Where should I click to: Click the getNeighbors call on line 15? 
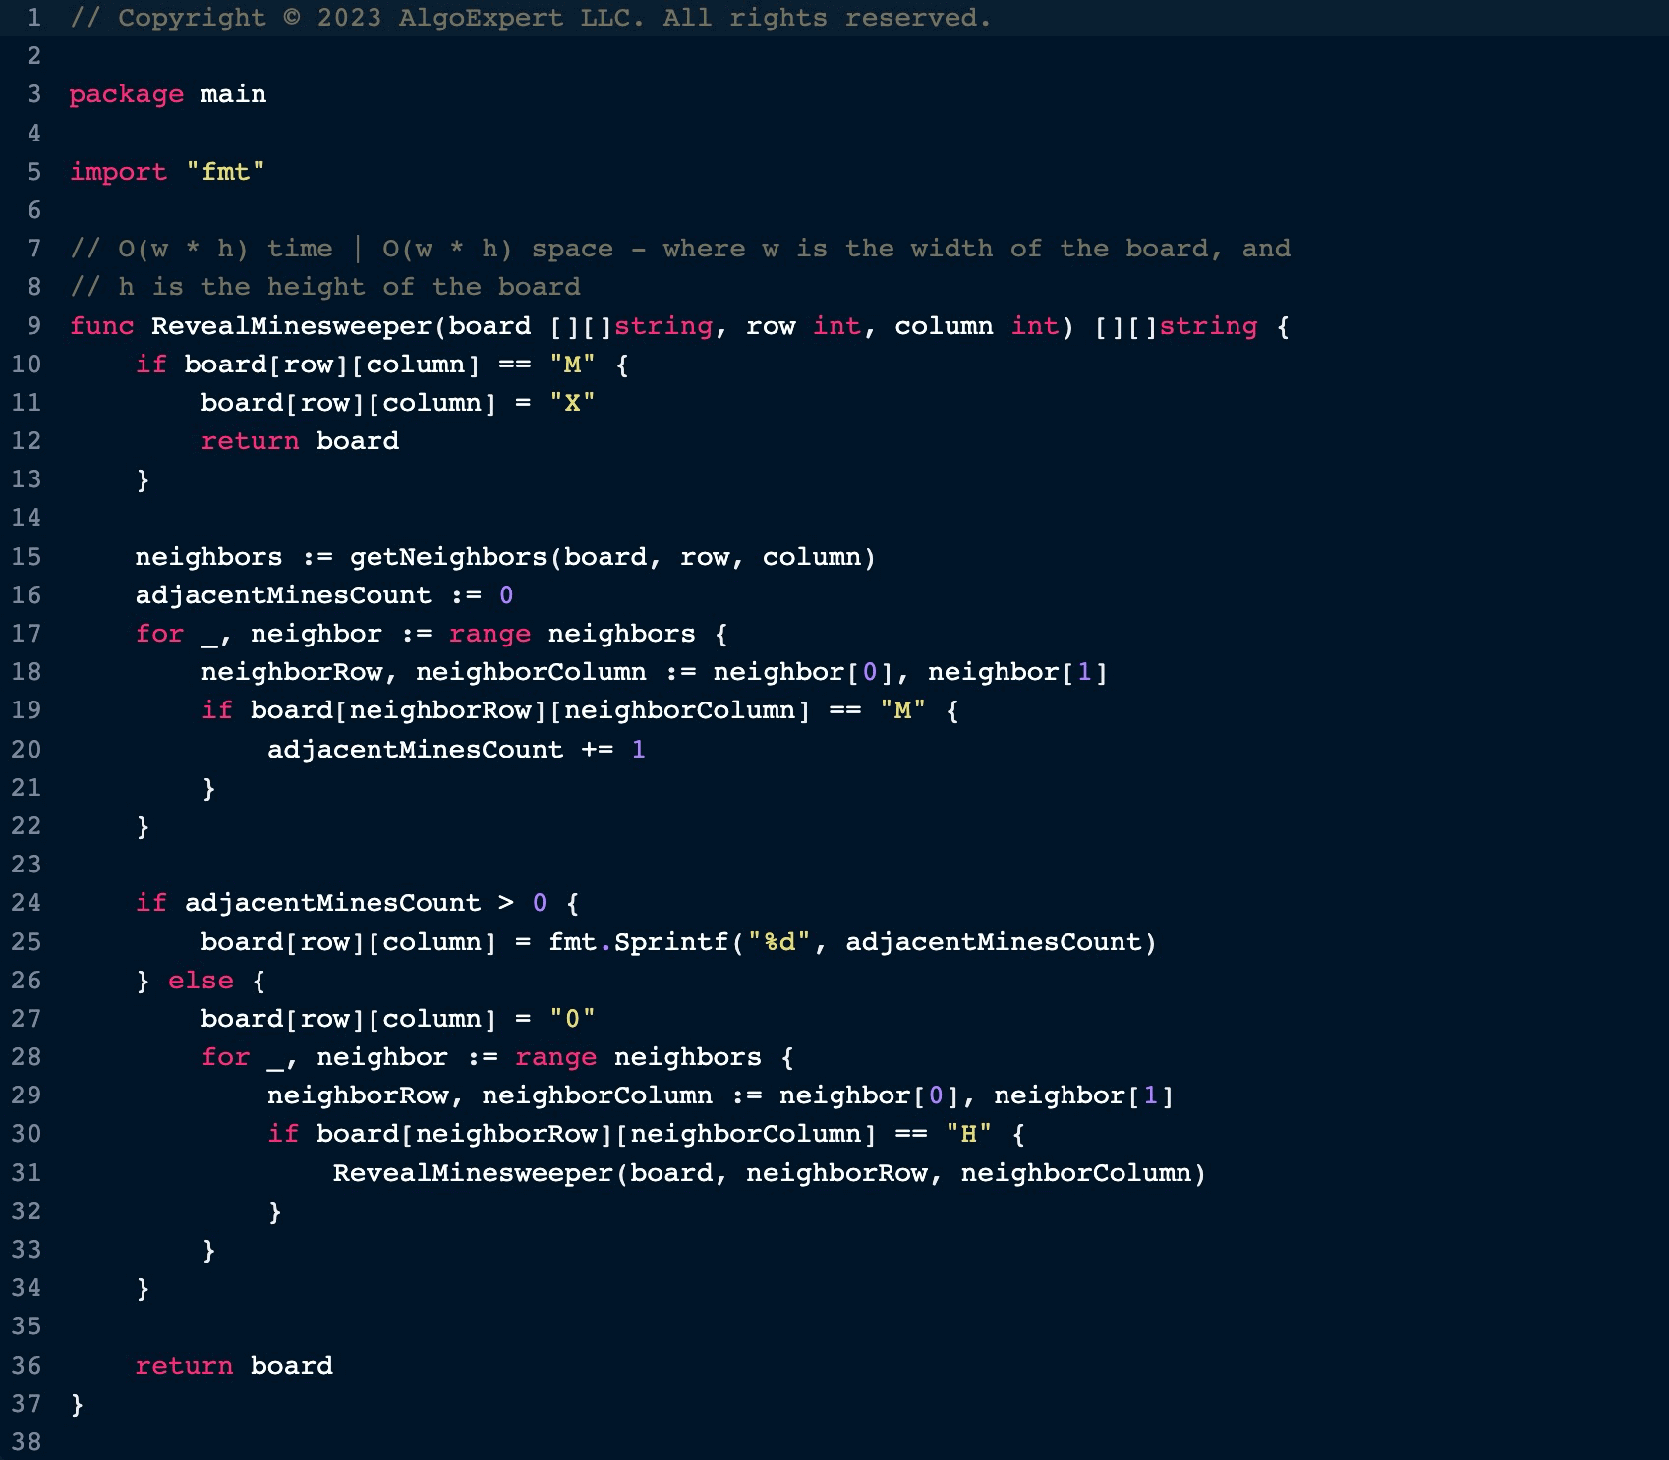(448, 557)
